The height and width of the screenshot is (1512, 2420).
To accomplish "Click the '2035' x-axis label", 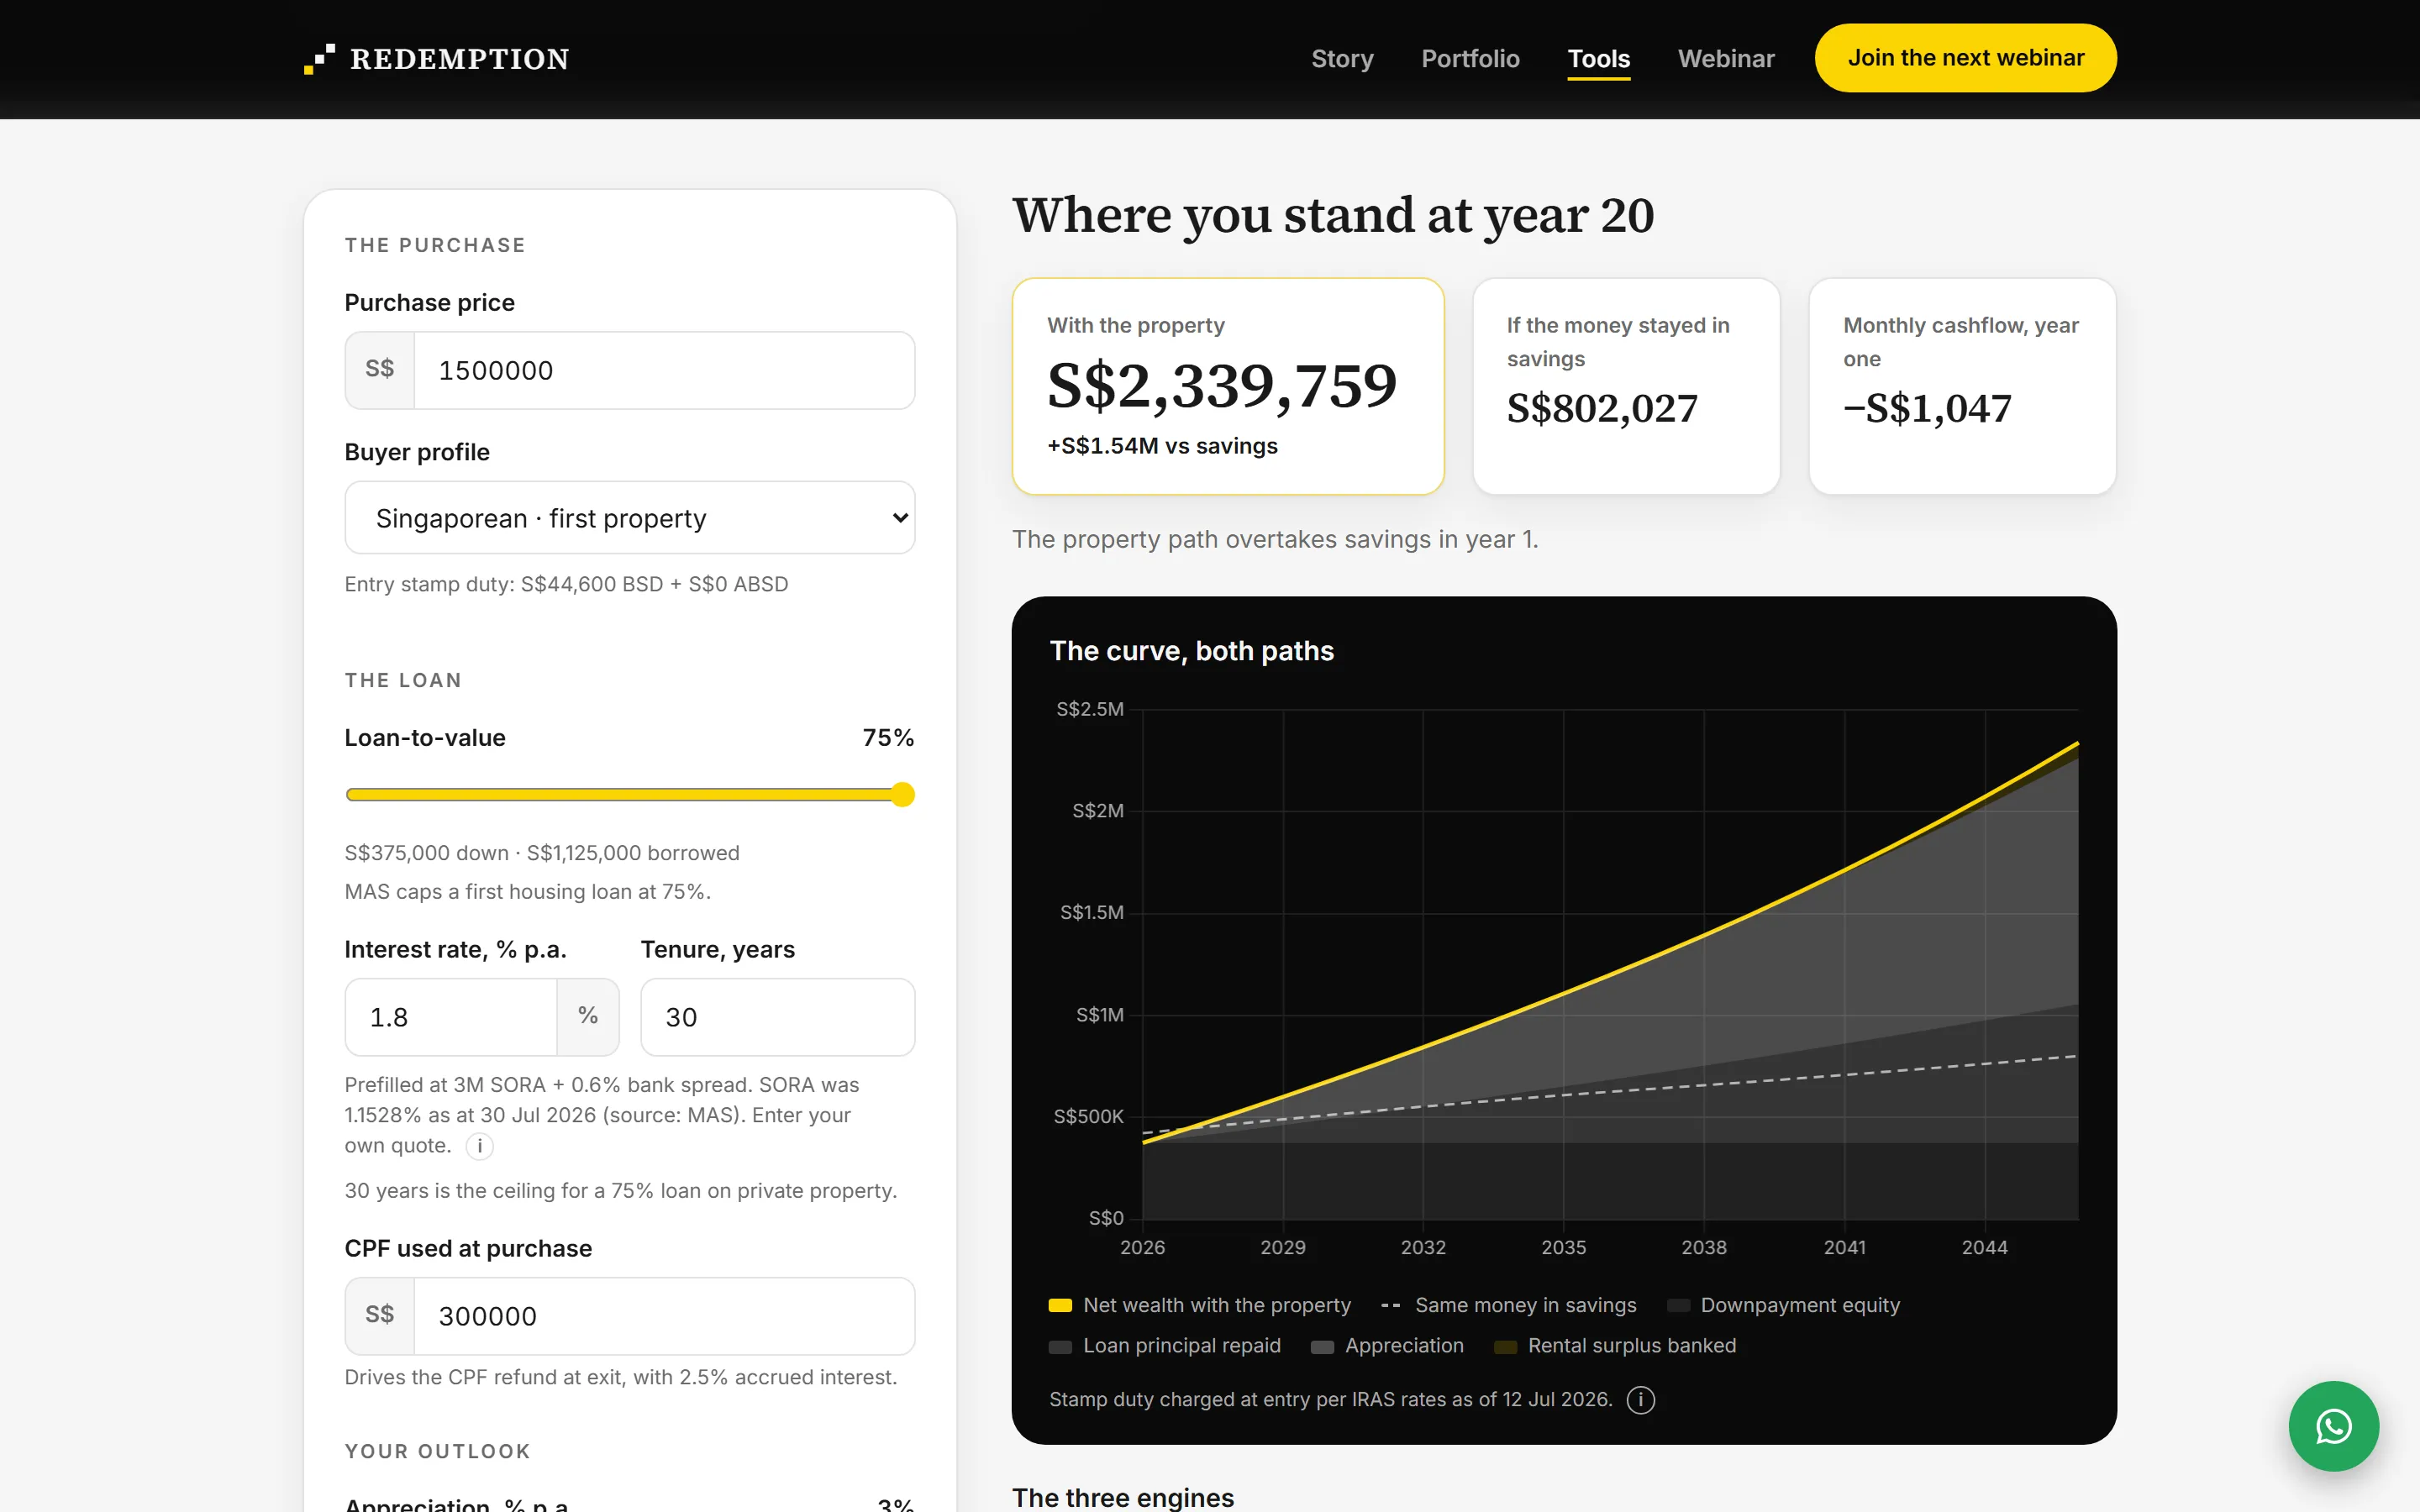I will 1564,1248.
